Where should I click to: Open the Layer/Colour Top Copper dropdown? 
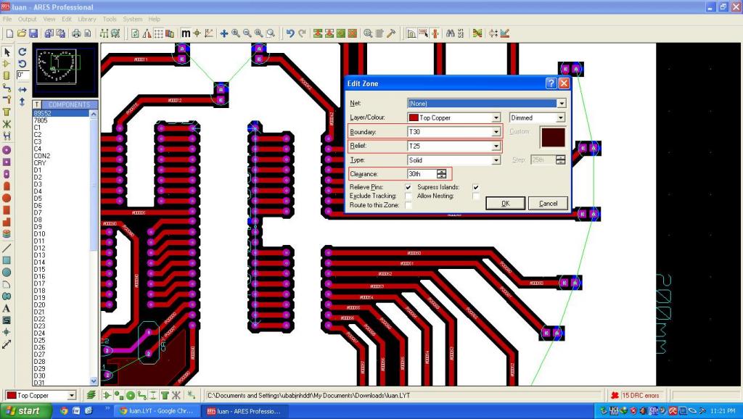[496, 117]
